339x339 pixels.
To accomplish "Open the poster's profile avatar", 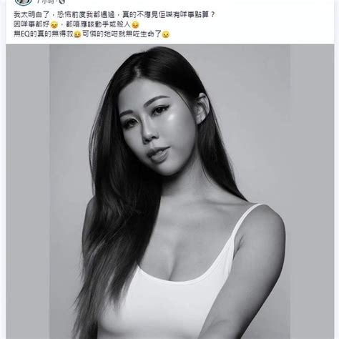I will tap(23, 2).
